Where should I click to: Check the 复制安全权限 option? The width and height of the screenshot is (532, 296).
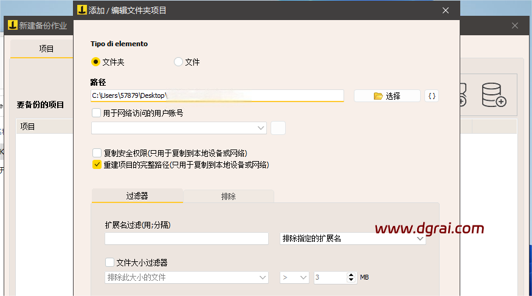(97, 153)
